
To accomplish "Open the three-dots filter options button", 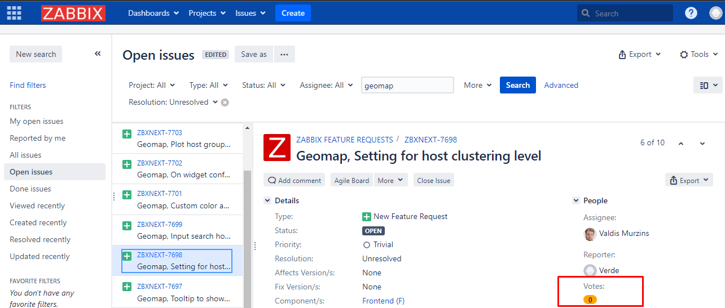I will pos(284,54).
